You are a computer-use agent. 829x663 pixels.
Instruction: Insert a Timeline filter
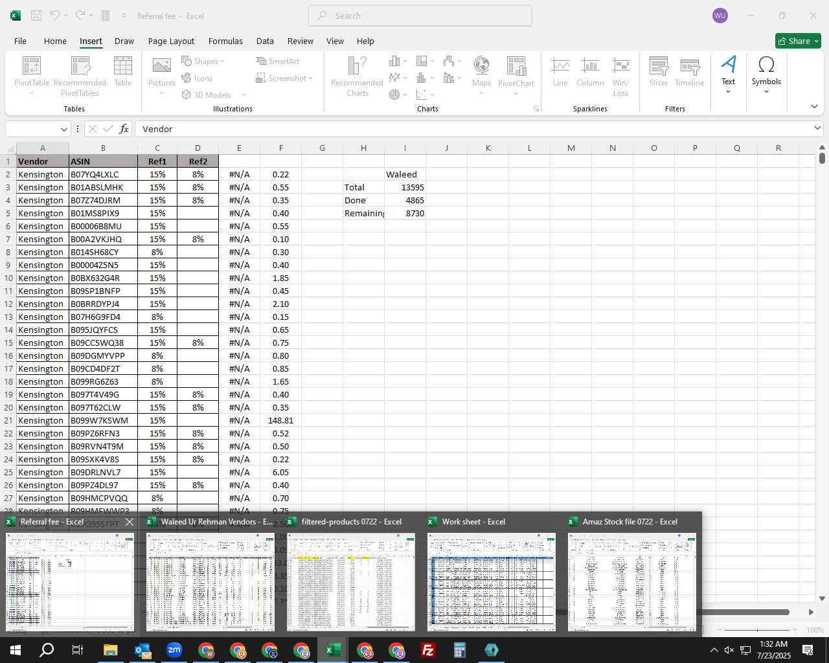(x=689, y=71)
